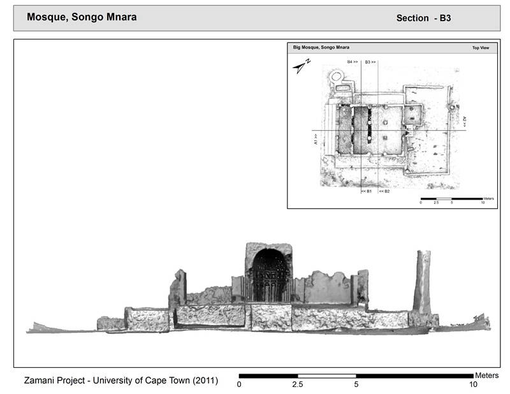This screenshot has width=510, height=394.
Task: Click the B4 section marker label
Action: pos(352,62)
